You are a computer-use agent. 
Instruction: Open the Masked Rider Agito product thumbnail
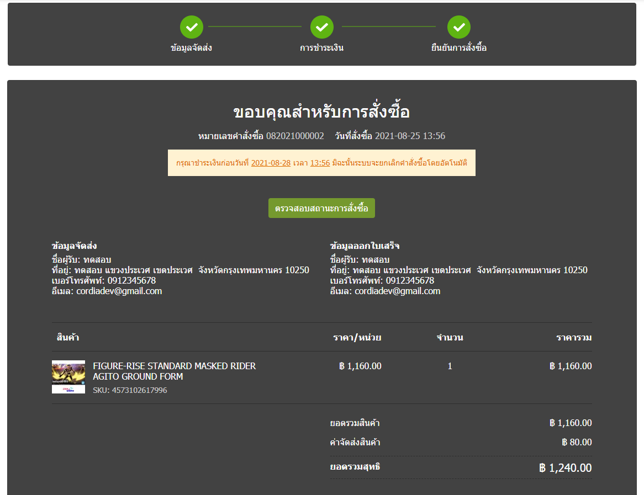(68, 377)
